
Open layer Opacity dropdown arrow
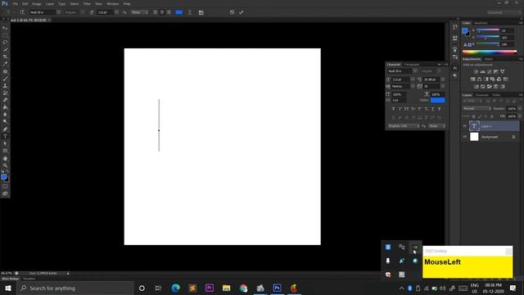520,108
